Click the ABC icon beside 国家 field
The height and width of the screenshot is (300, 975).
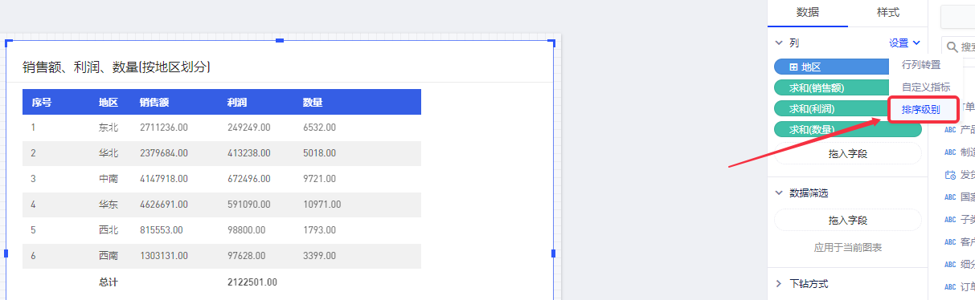click(x=950, y=197)
